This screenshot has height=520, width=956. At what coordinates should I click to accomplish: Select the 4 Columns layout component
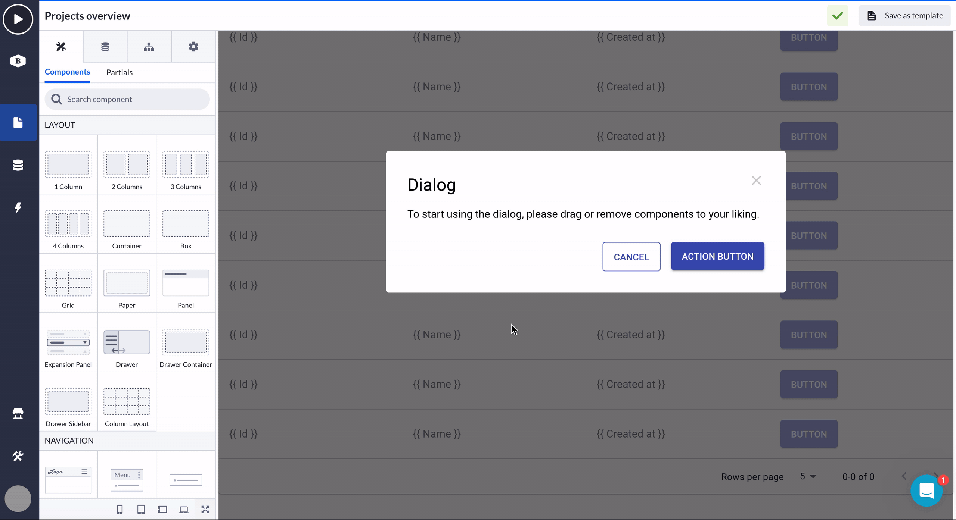click(68, 224)
